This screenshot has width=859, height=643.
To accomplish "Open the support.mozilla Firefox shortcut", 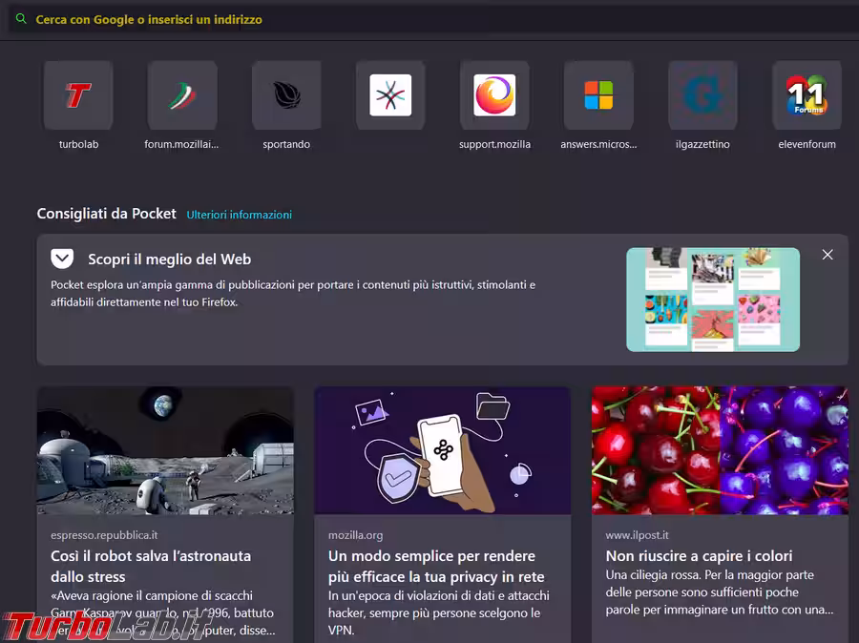I will click(x=494, y=95).
